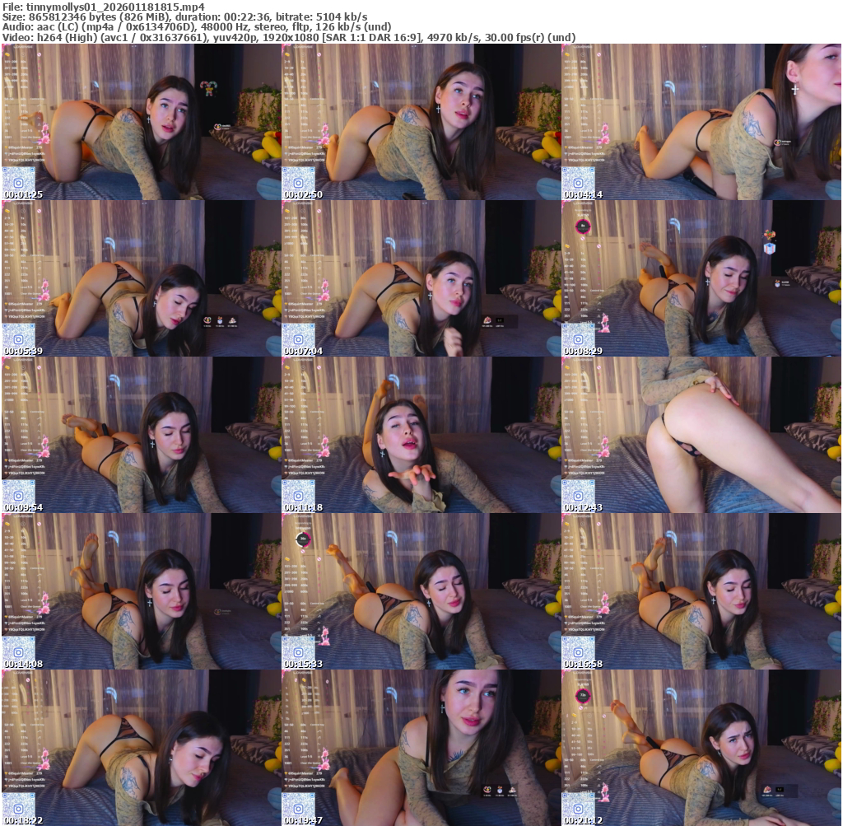The image size is (843, 826).
Task: Click the Instagram QR icon in the 00:09:54 frame
Action: click(18, 494)
